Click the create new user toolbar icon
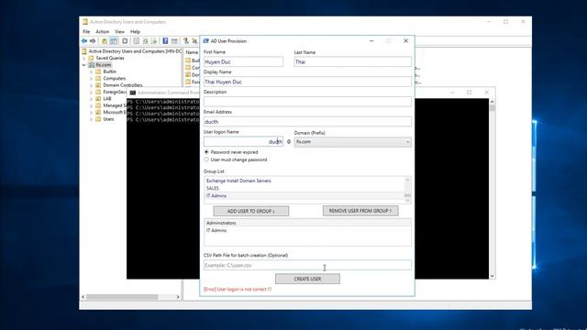587x330 pixels. coord(185,40)
